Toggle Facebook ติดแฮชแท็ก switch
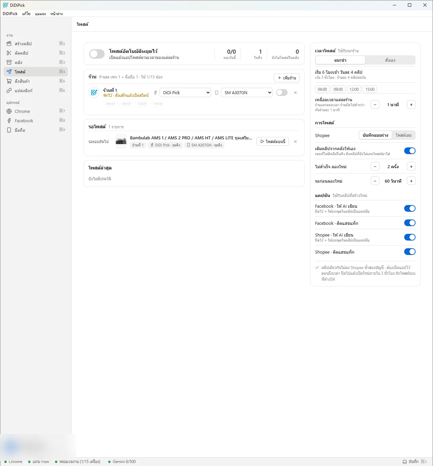 tap(410, 223)
